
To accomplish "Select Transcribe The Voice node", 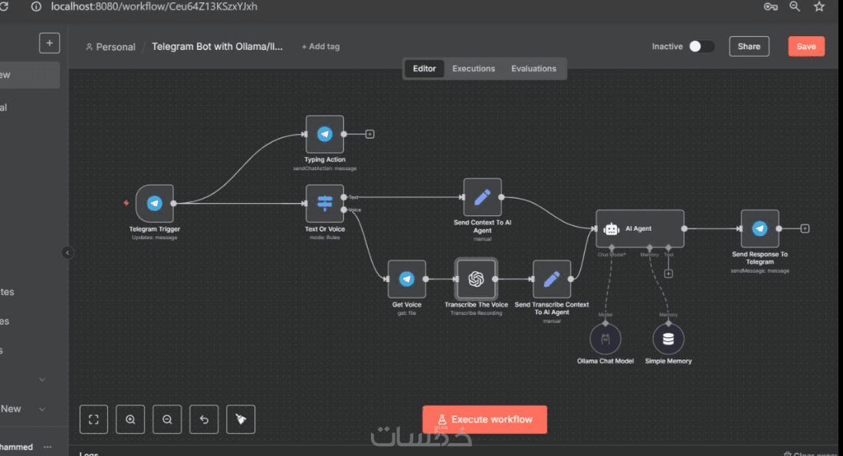I will tap(476, 279).
